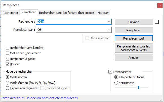
Task: Disable the Boucler option
Action: tap(7, 64)
